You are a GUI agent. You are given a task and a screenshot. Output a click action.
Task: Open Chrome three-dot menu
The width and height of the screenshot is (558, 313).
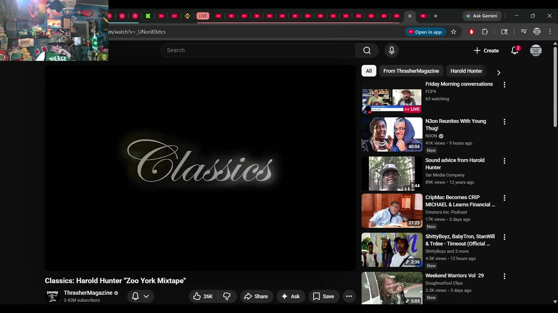(x=550, y=32)
